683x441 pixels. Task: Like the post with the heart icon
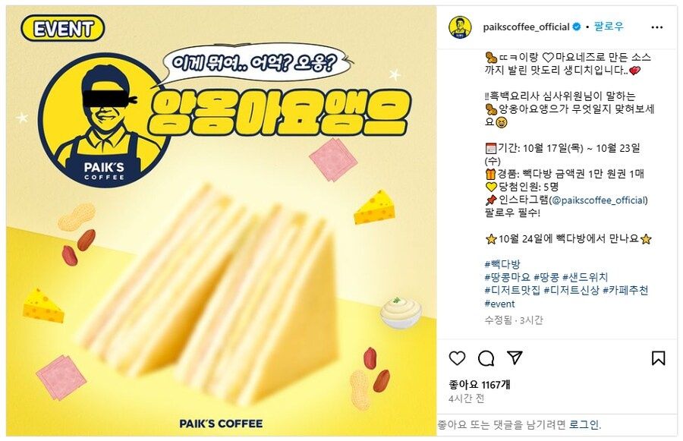click(x=457, y=358)
